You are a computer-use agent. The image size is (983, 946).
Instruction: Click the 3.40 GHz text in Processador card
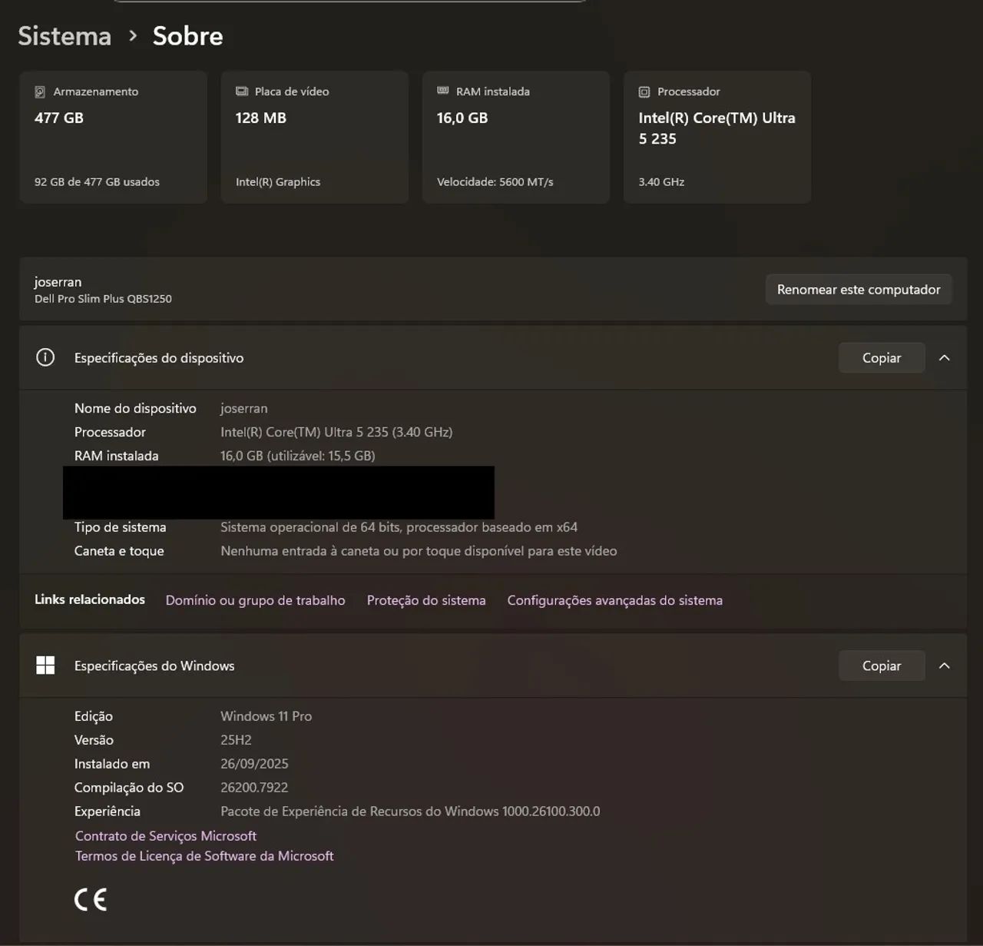(x=661, y=182)
